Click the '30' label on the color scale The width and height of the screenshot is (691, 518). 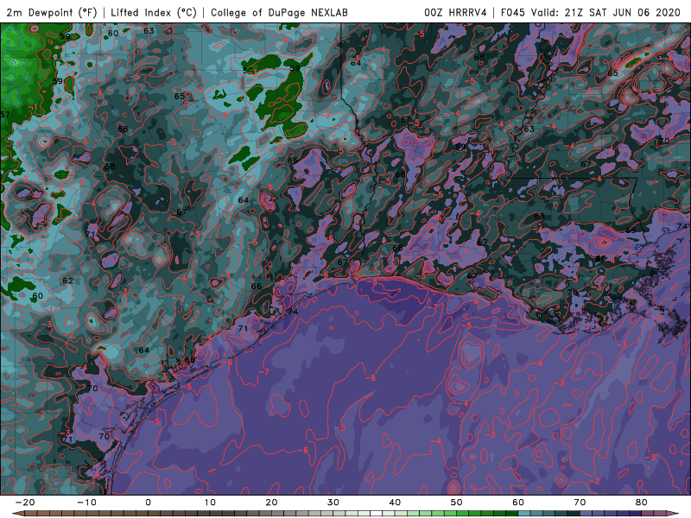(x=333, y=502)
